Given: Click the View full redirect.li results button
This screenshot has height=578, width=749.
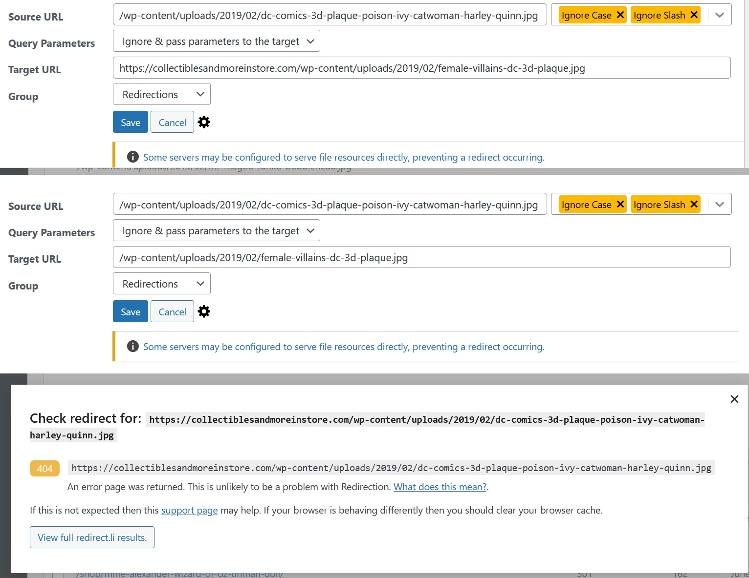Looking at the screenshot, I should pyautogui.click(x=92, y=537).
